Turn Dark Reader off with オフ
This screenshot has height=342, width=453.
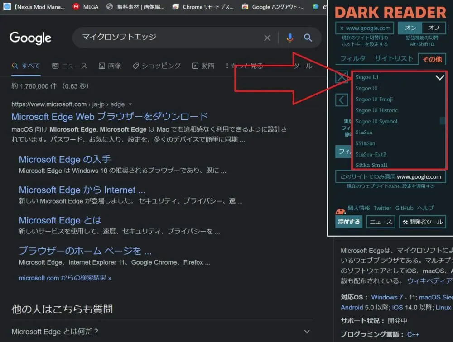pos(434,28)
